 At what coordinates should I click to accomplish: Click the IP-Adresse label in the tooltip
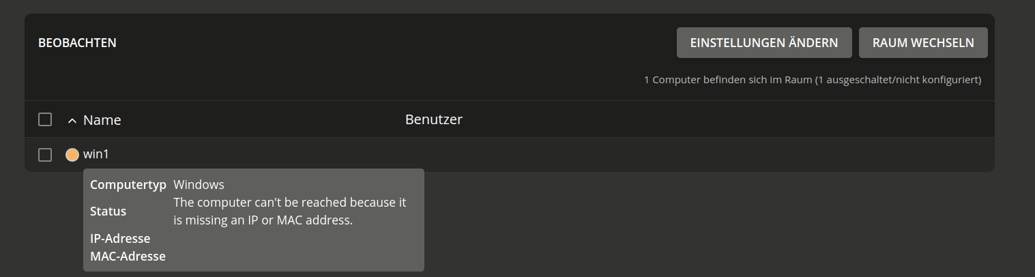point(120,239)
